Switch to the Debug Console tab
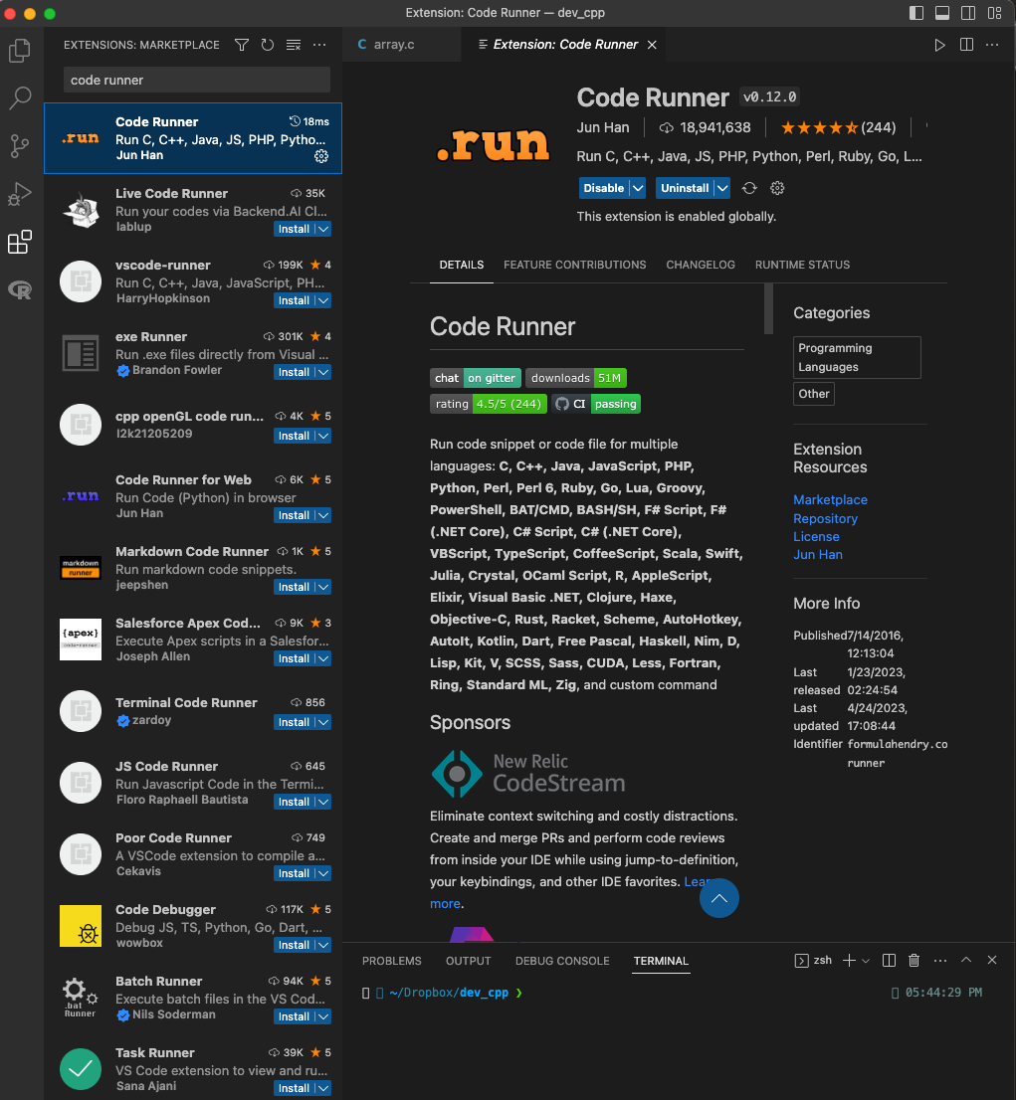Image resolution: width=1016 pixels, height=1100 pixels. click(x=562, y=961)
